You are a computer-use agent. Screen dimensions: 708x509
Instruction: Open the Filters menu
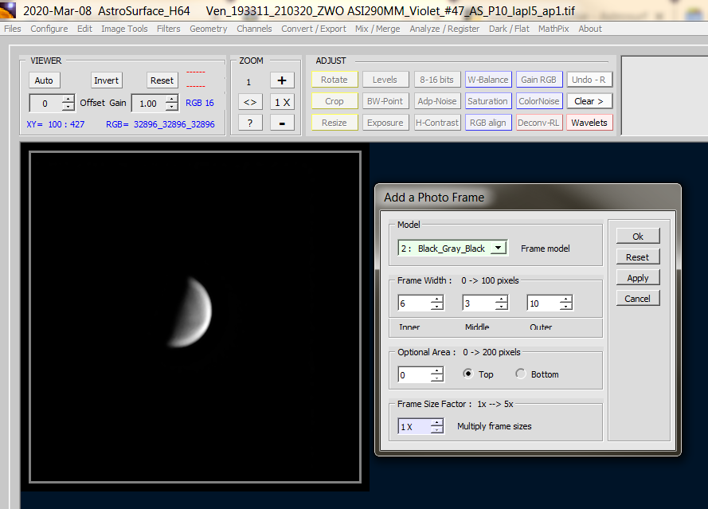tap(168, 29)
